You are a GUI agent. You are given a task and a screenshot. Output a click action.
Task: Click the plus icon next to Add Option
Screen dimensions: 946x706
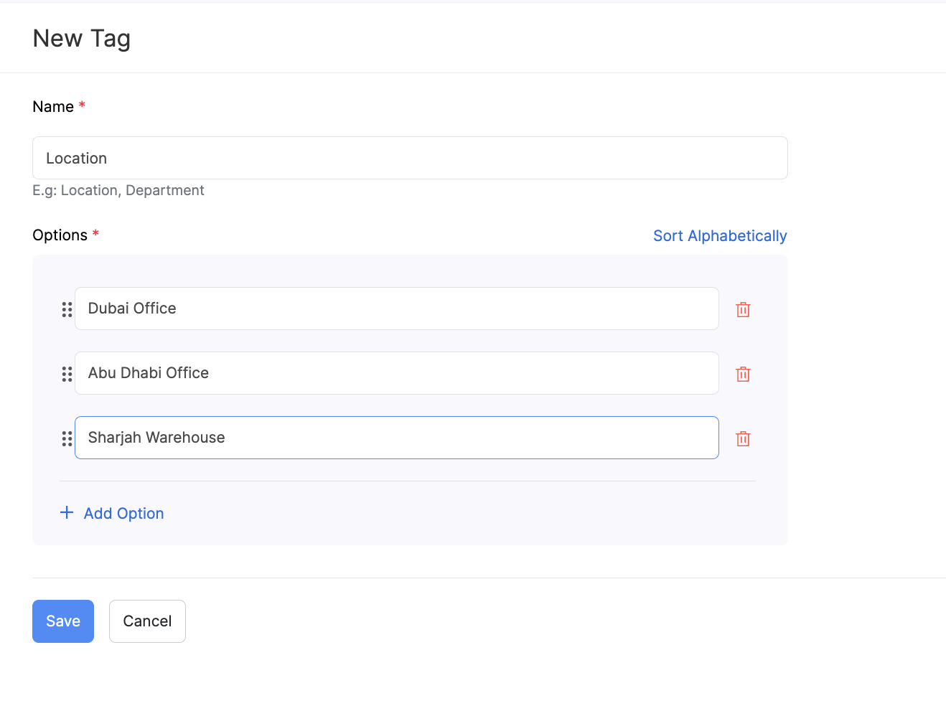67,512
